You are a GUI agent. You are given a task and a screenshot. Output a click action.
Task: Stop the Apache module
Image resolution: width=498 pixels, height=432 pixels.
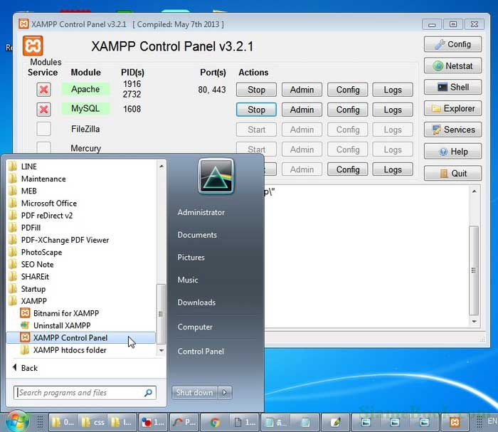point(256,90)
